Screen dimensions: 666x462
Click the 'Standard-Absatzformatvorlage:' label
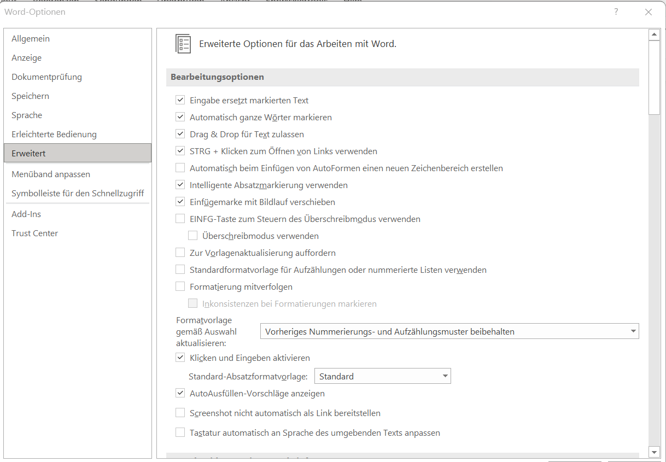[x=248, y=377]
